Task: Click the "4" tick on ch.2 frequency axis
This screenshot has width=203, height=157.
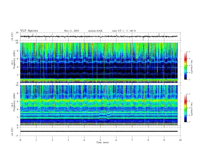Action: tap(18, 109)
